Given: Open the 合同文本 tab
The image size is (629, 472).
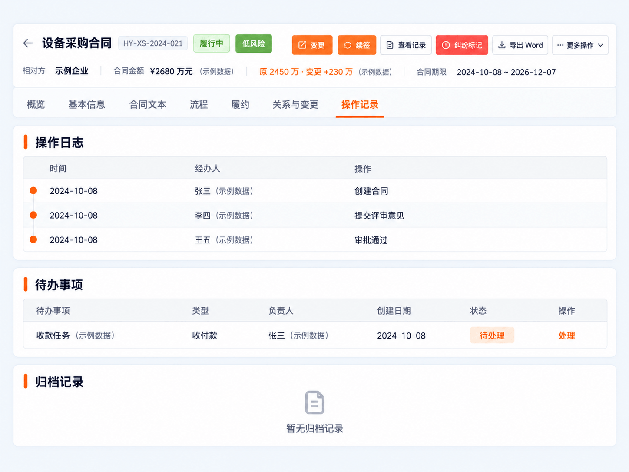Looking at the screenshot, I should [x=148, y=104].
